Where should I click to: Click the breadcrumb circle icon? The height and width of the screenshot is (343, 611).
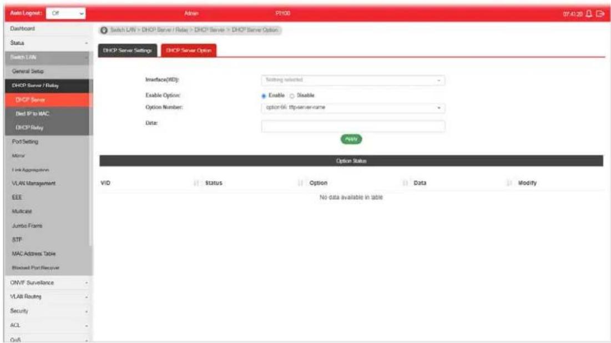[104, 30]
